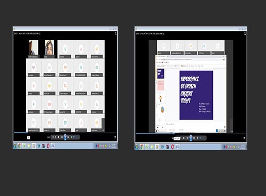
Task: Stop playback in the slide presentation player
Action: point(184,138)
